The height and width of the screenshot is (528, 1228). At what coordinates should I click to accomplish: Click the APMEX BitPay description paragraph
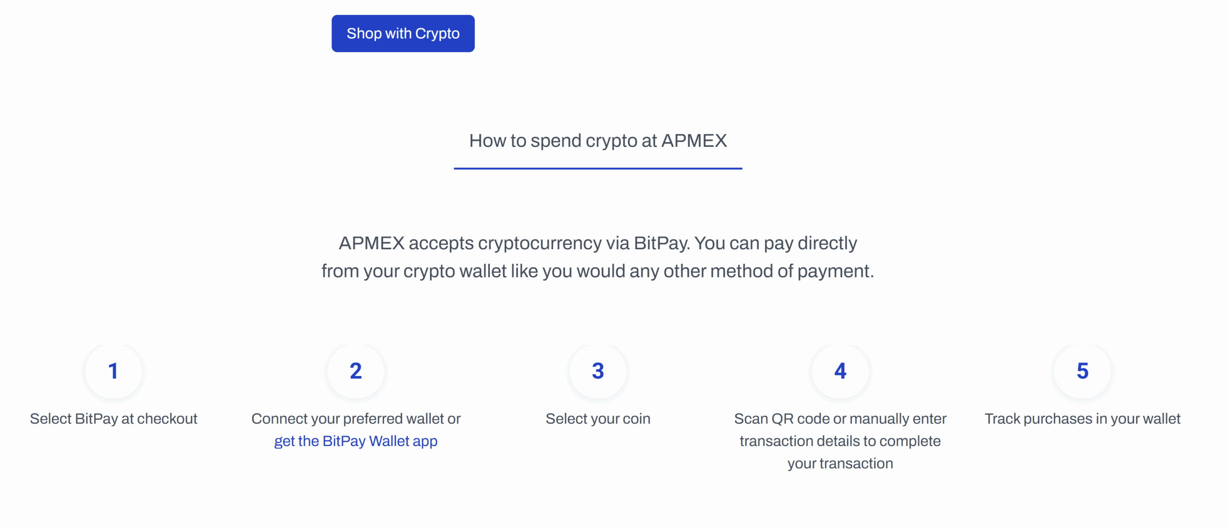click(598, 257)
